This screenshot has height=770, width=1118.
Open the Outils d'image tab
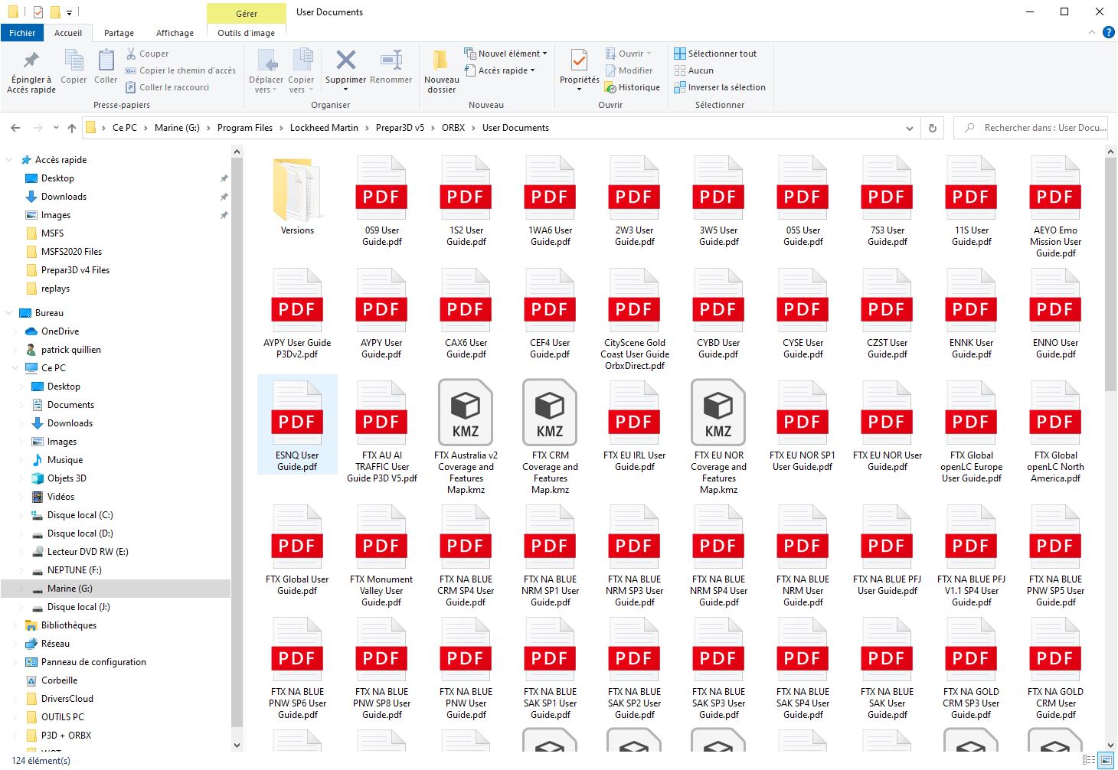pyautogui.click(x=246, y=33)
